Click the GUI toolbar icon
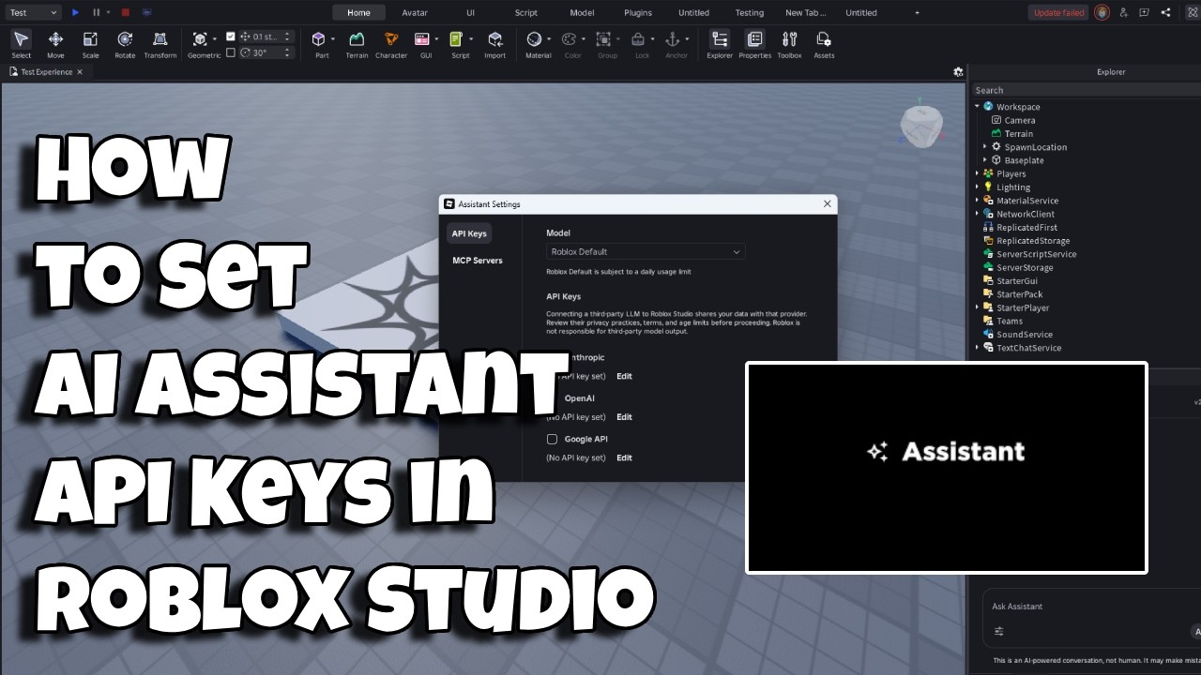 tap(422, 38)
